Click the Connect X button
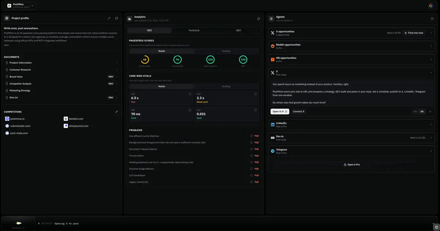Image resolution: width=440 pixels, height=231 pixels. click(x=298, y=111)
